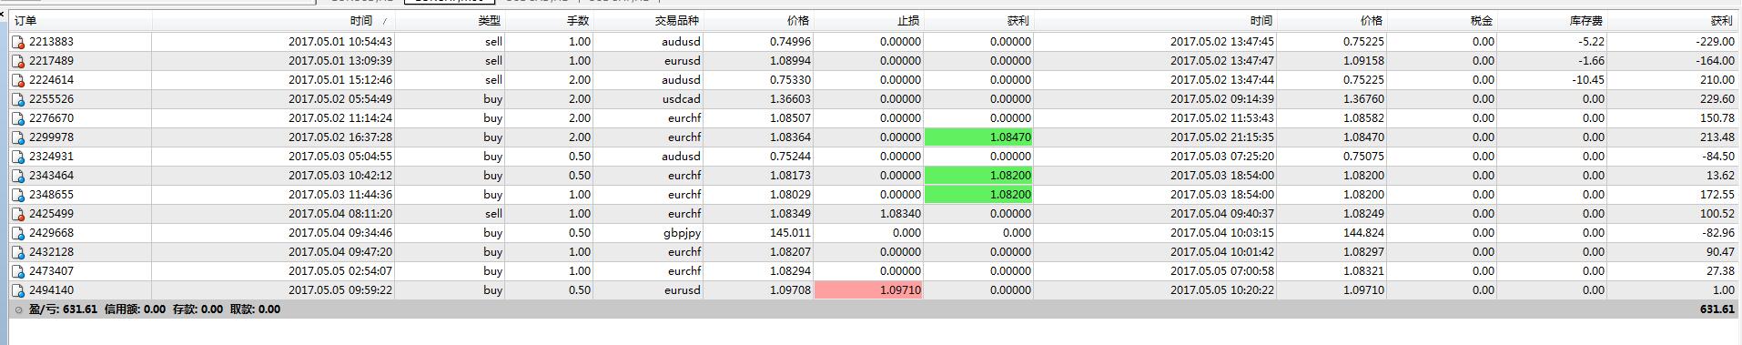Click swap value -5.22
1742x345 pixels.
coord(1592,42)
